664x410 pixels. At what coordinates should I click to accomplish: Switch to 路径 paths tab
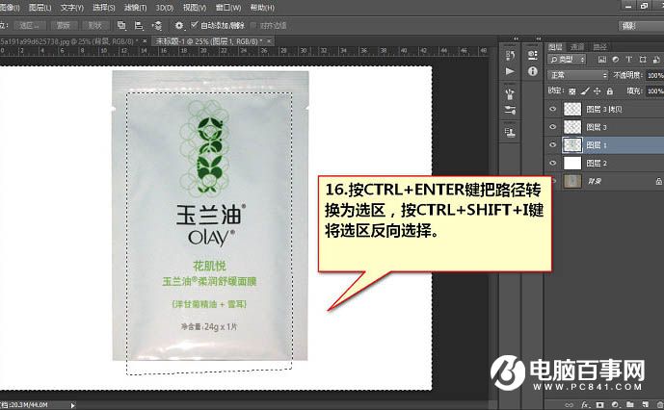tap(599, 46)
